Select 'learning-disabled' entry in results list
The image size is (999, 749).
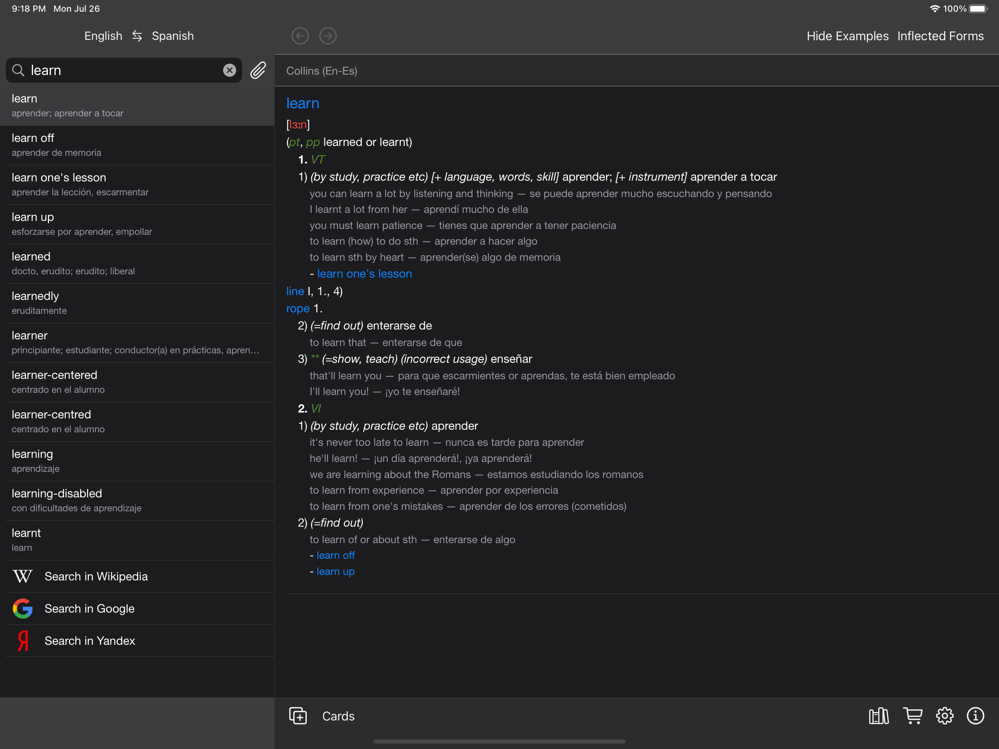[137, 500]
